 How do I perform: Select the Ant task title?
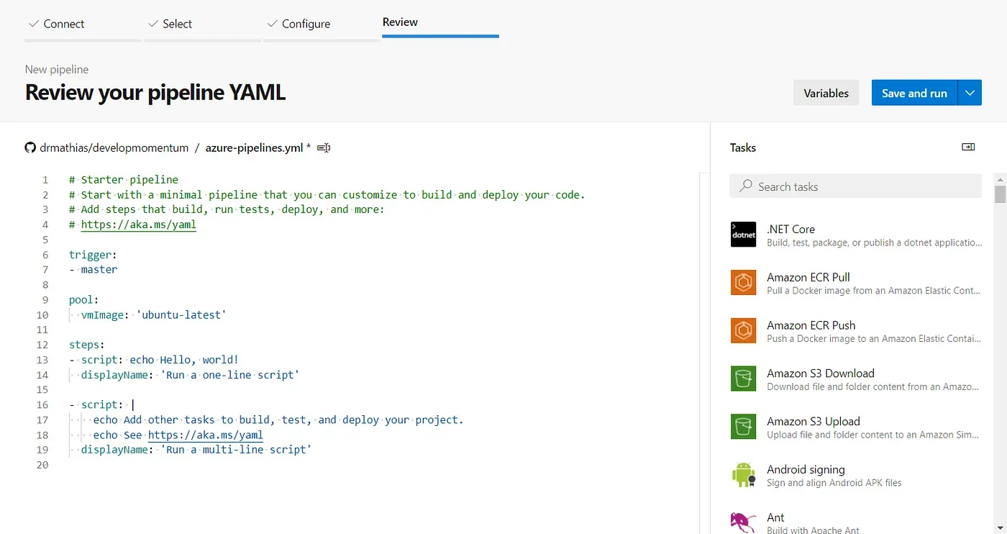click(x=775, y=517)
